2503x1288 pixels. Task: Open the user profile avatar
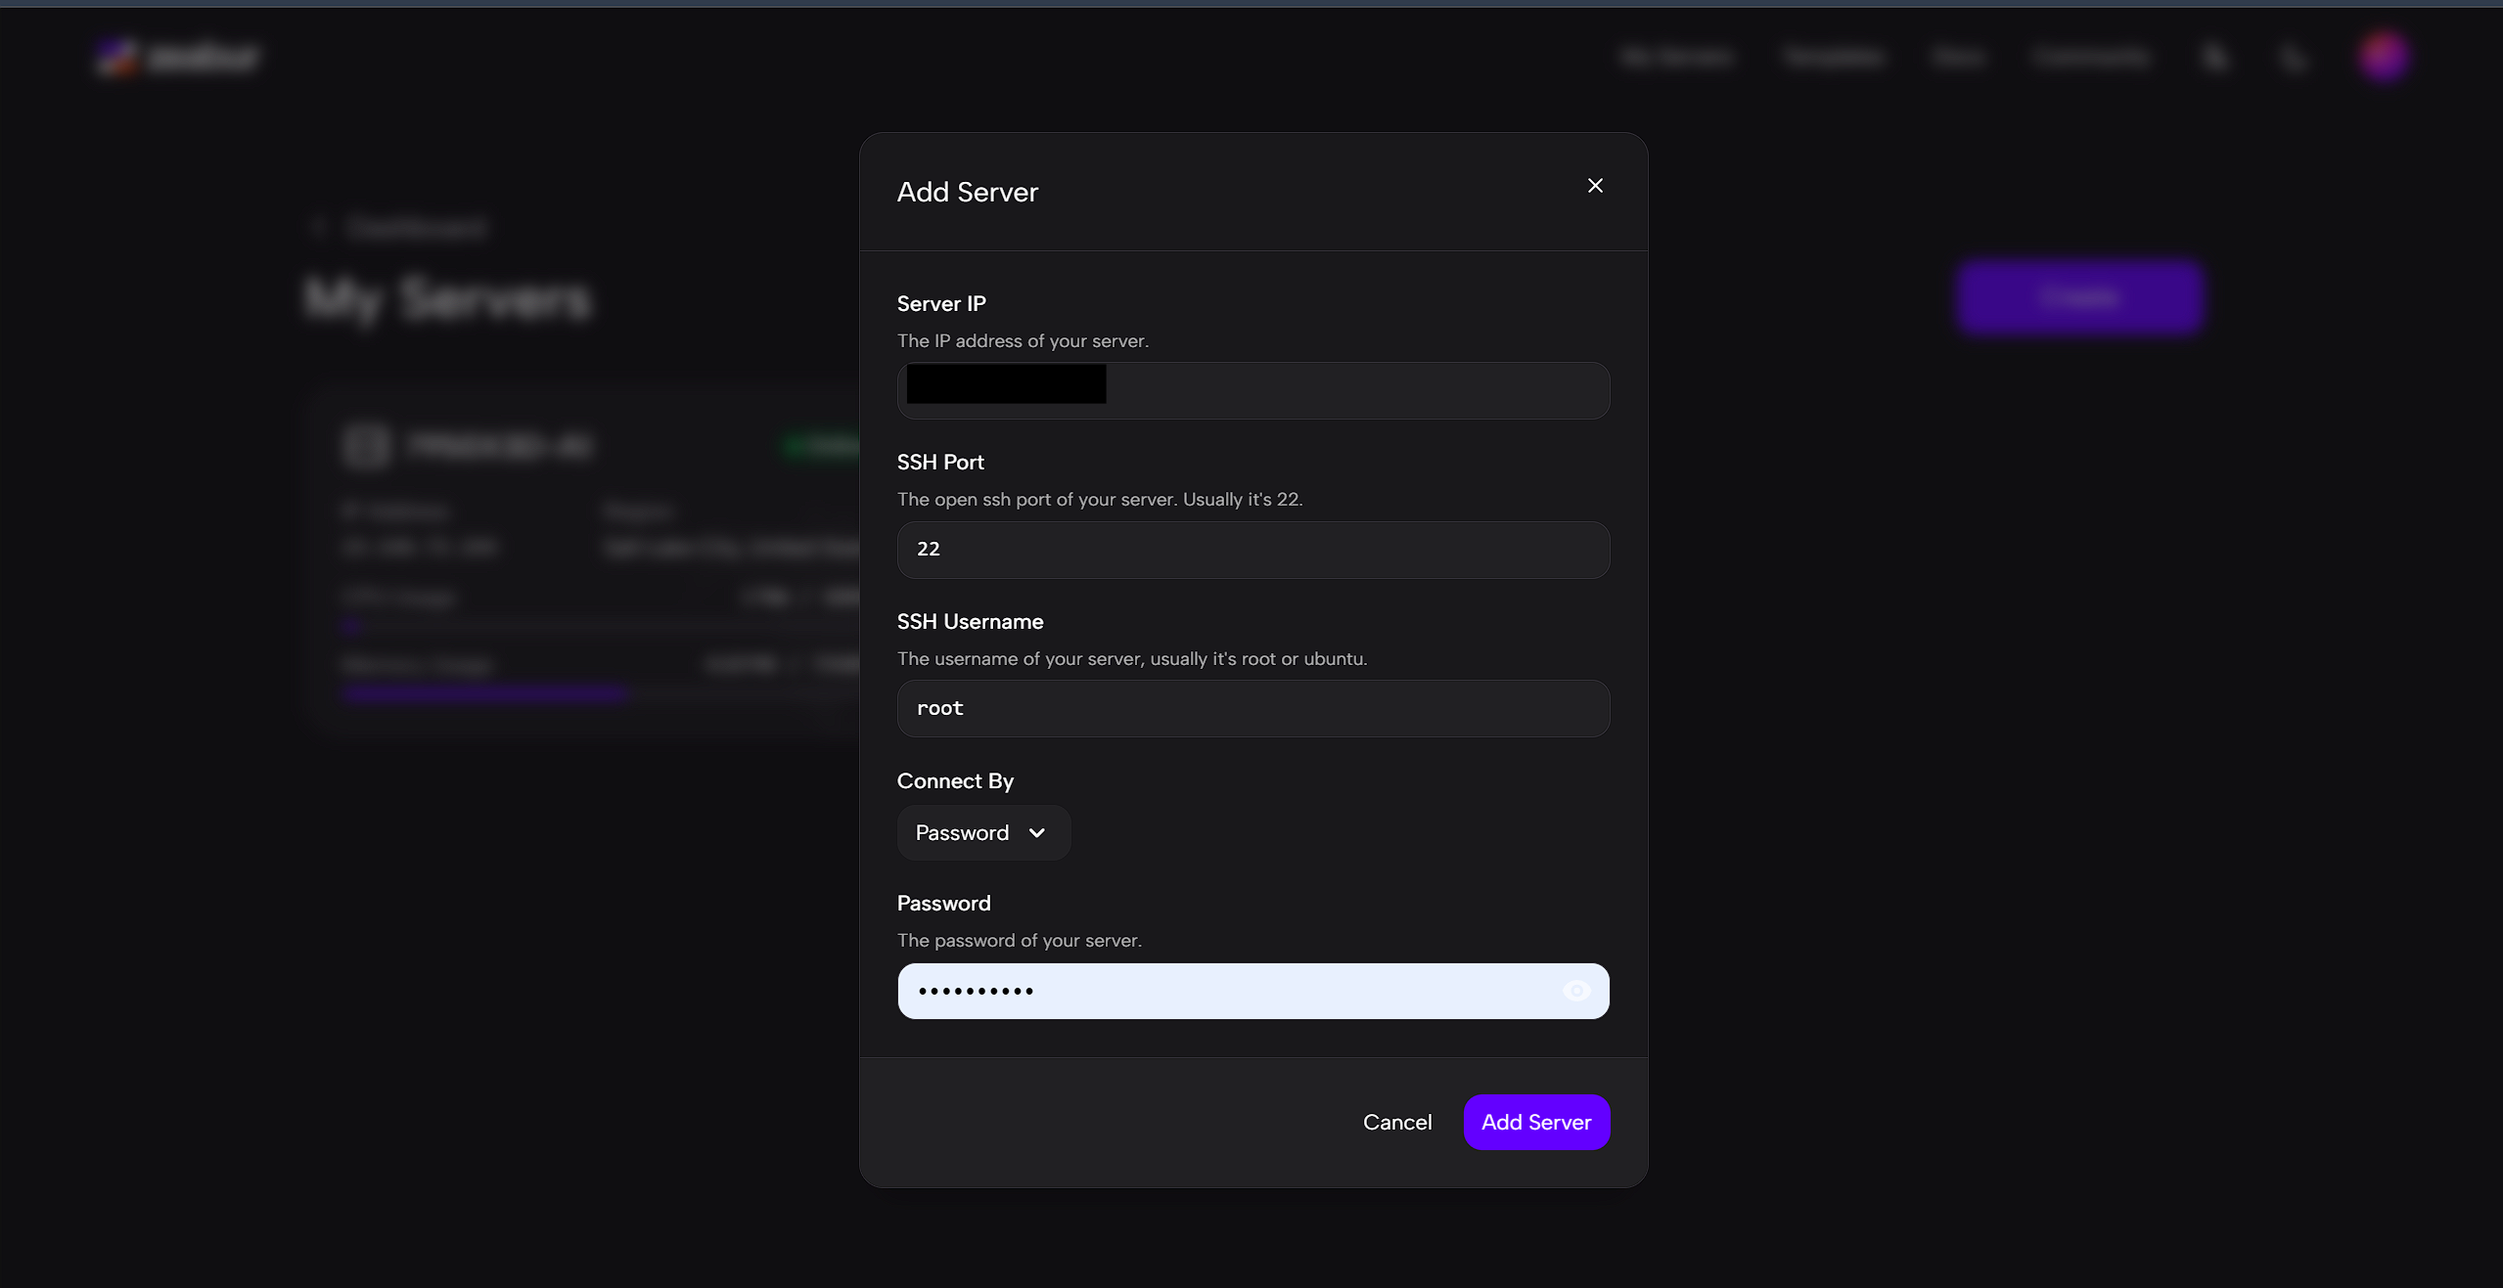2383,57
